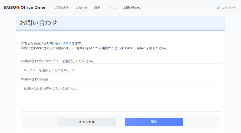Focus the お問い合わせ内容 text area
The width and height of the screenshot is (241, 133).
pos(120,99)
